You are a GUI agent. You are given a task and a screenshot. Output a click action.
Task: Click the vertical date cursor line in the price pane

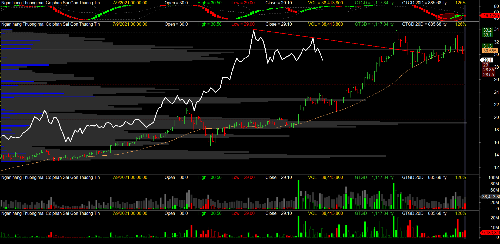click(465, 108)
